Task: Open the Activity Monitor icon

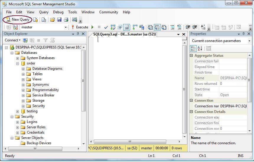Action: pos(74,20)
